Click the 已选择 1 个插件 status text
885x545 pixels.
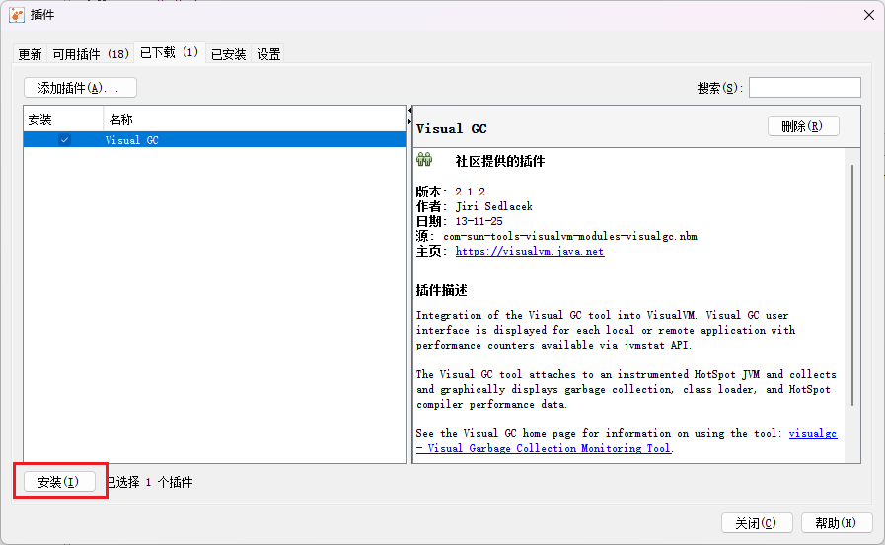[x=150, y=482]
